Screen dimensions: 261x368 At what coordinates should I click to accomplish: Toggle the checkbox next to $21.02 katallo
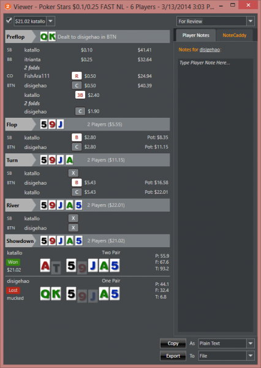9,21
